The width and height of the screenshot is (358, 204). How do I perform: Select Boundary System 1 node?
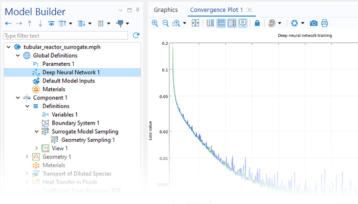click(76, 123)
